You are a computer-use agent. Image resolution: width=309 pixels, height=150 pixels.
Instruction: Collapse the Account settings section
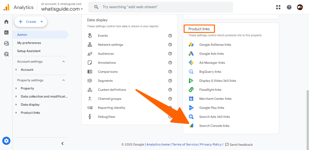pos(64,62)
